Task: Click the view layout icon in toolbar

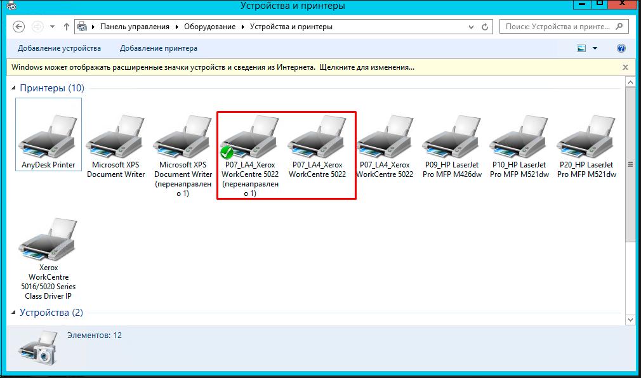Action: [x=581, y=48]
